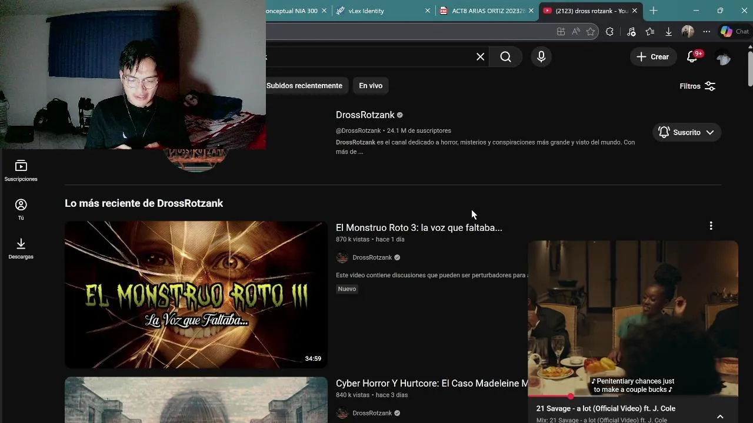Image resolution: width=753 pixels, height=423 pixels.
Task: Switch to the vLex Identity tab
Action: pos(382,11)
